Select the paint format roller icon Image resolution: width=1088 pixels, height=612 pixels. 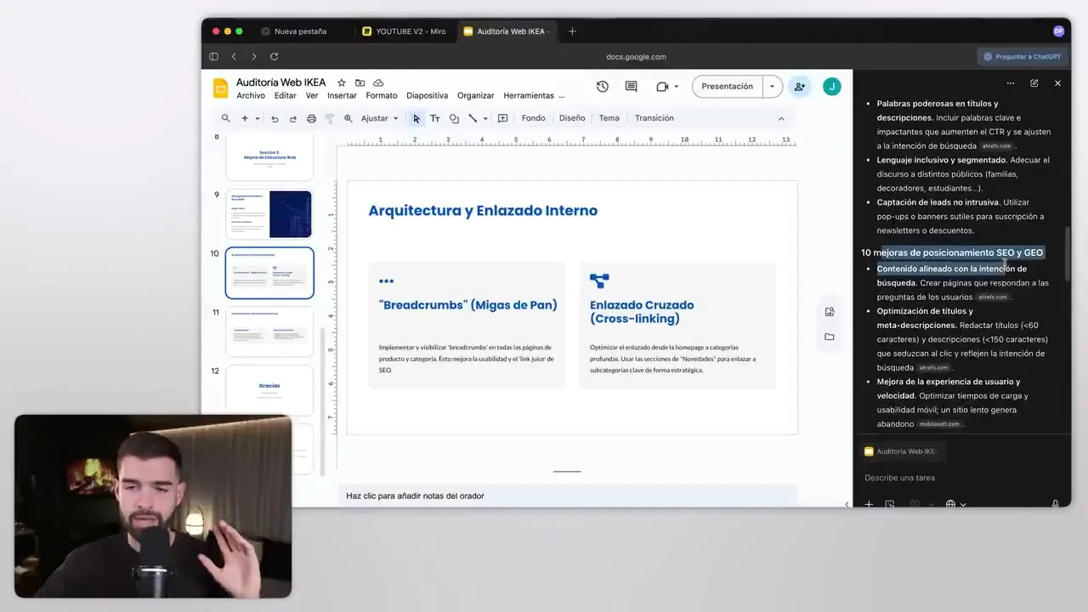pos(330,119)
